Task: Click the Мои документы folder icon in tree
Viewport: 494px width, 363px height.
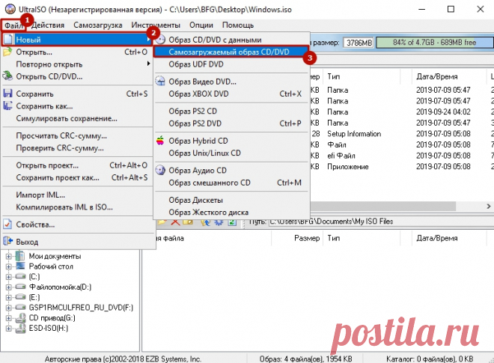Action: click(20, 256)
